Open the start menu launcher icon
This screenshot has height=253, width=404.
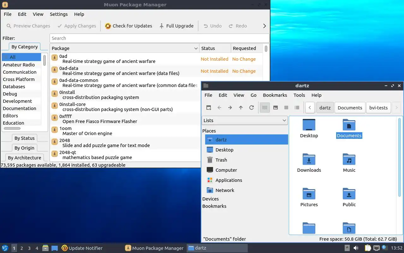coord(5,248)
